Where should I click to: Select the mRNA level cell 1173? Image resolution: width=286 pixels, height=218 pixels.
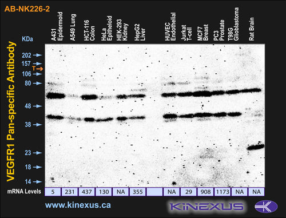[223, 192]
